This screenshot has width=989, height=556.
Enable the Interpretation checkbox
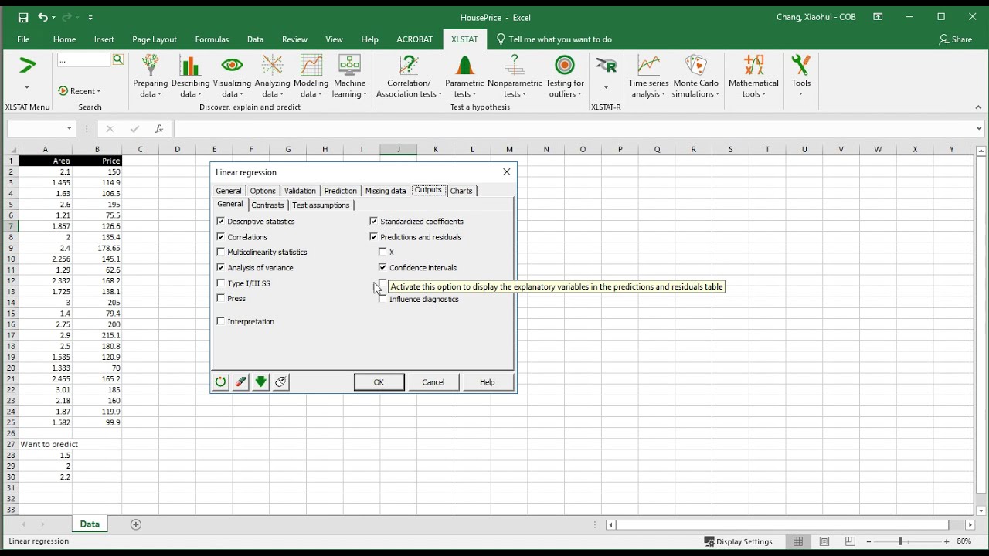(x=221, y=321)
